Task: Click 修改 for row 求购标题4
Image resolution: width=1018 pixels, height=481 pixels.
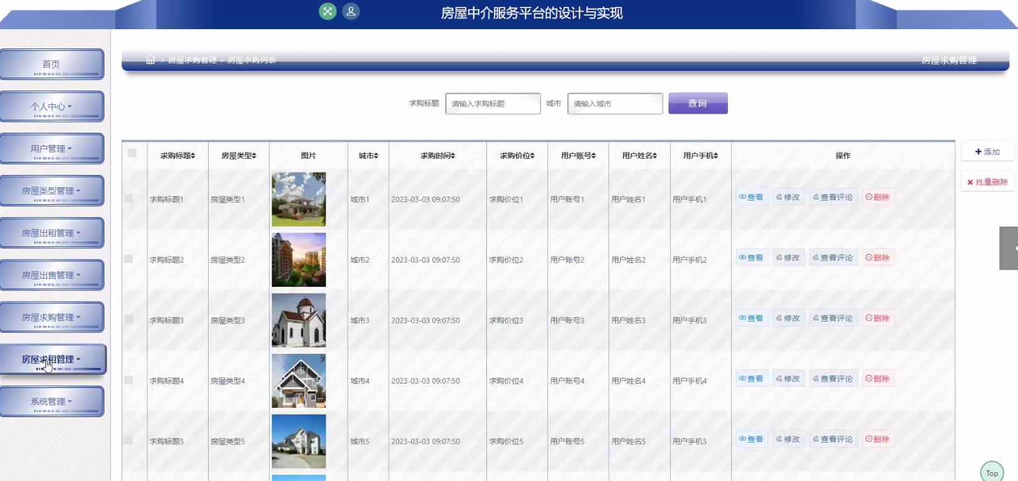Action: [x=788, y=379]
